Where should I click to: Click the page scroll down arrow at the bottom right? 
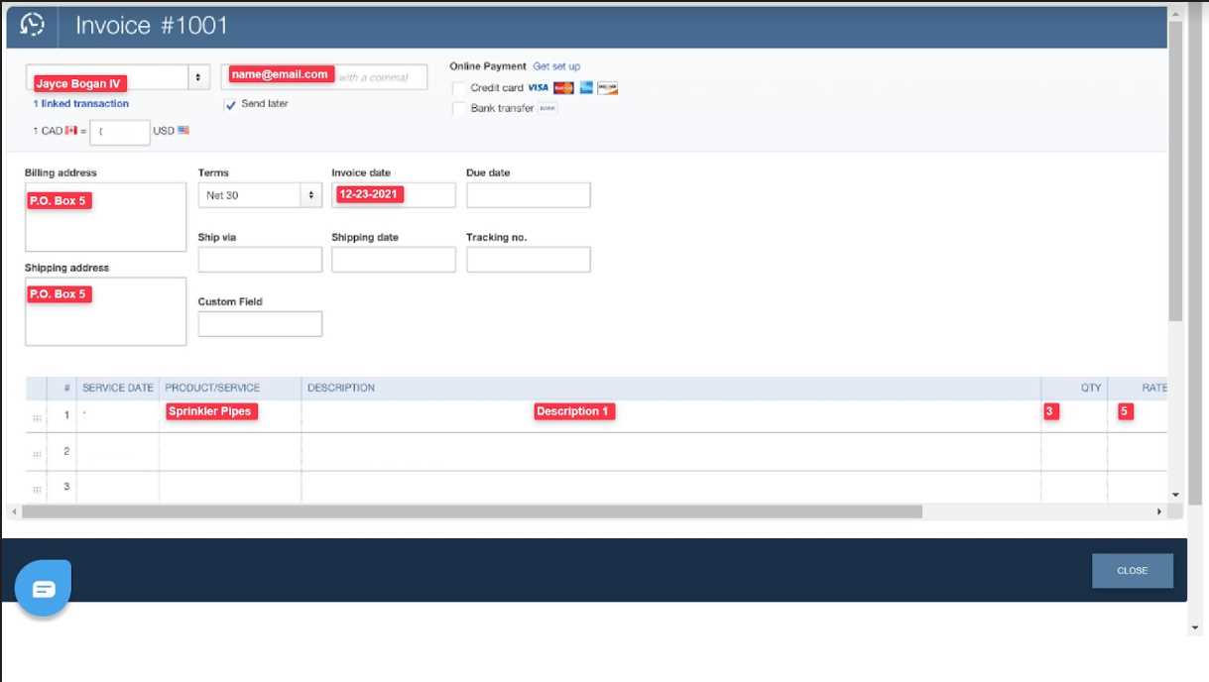[1196, 627]
